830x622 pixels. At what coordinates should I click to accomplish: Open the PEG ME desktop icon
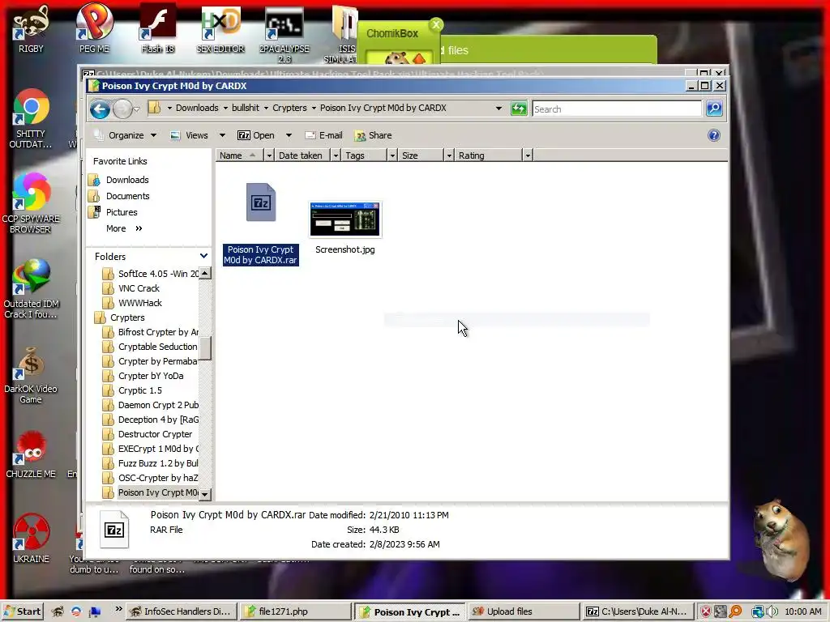tap(94, 28)
